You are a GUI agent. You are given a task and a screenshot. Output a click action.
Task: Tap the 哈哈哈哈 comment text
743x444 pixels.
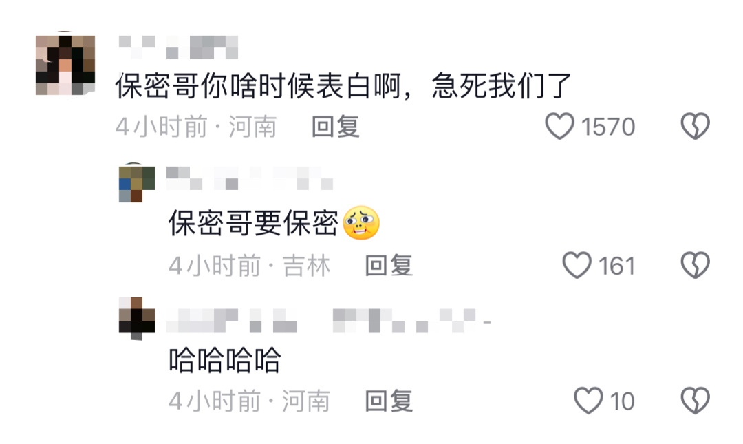click(225, 360)
